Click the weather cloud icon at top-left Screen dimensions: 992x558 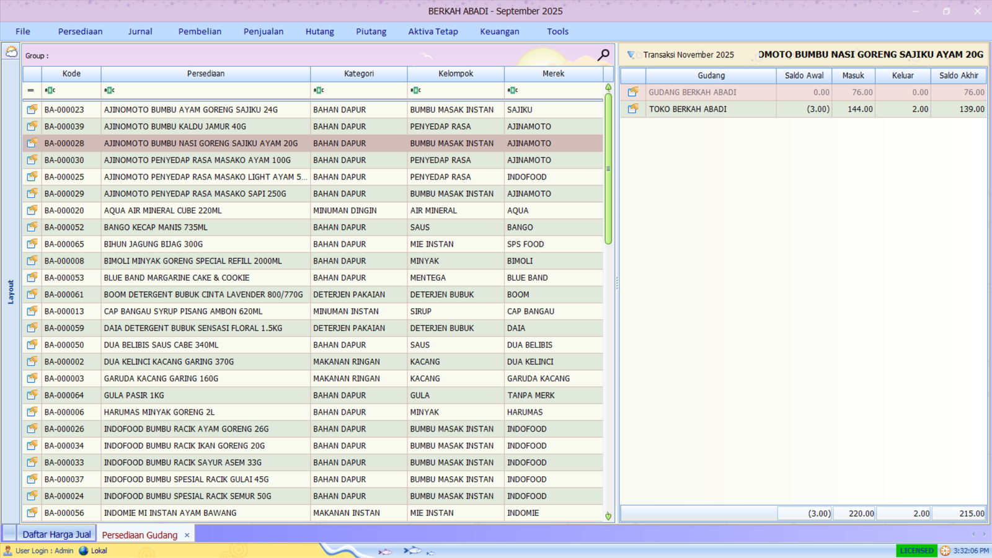coord(11,51)
